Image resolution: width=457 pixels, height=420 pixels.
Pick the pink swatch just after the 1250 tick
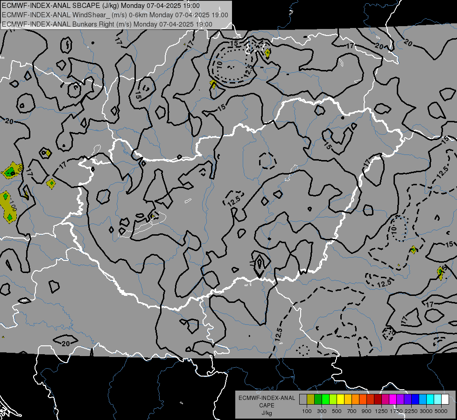point(385,399)
